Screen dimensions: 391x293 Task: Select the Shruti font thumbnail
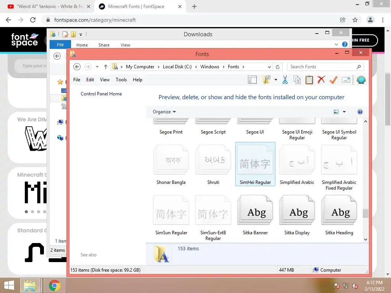click(x=213, y=160)
